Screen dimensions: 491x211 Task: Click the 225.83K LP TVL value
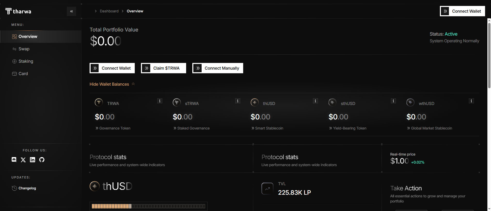pyautogui.click(x=295, y=193)
